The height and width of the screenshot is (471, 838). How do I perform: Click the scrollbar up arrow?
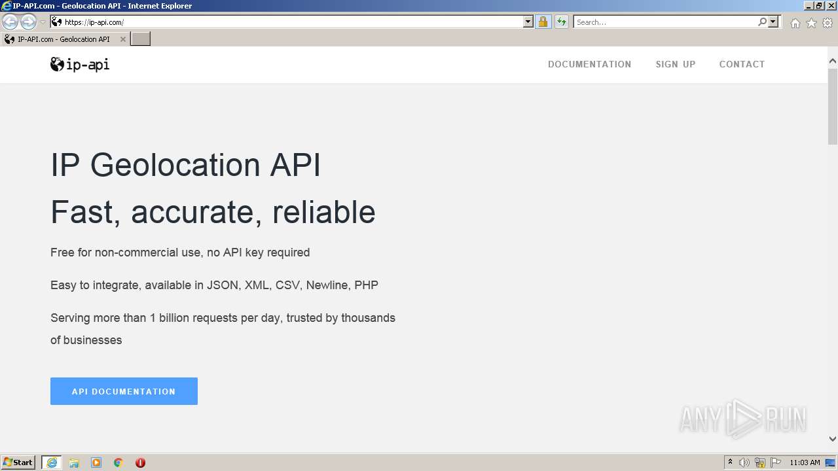pos(833,61)
